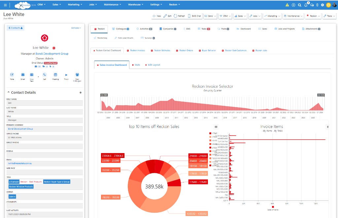The image size is (338, 218).
Task: Click the quick add plus circle icon
Action: coord(293,5)
